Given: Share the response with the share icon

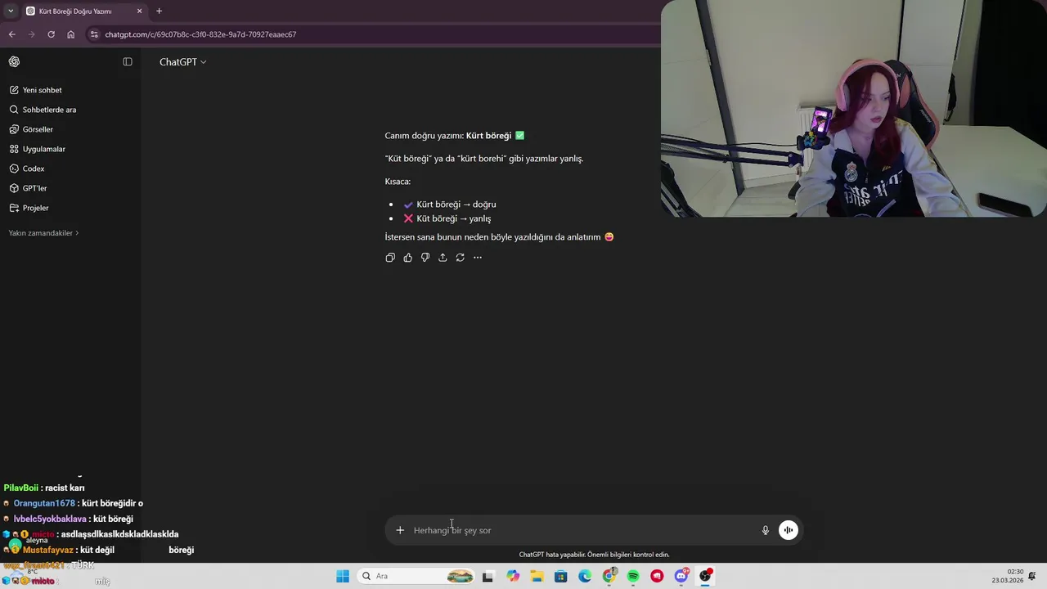Looking at the screenshot, I should pyautogui.click(x=443, y=258).
